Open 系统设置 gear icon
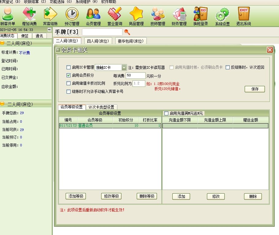Image resolution: width=279 pixels, height=235 pixels. pos(222,14)
